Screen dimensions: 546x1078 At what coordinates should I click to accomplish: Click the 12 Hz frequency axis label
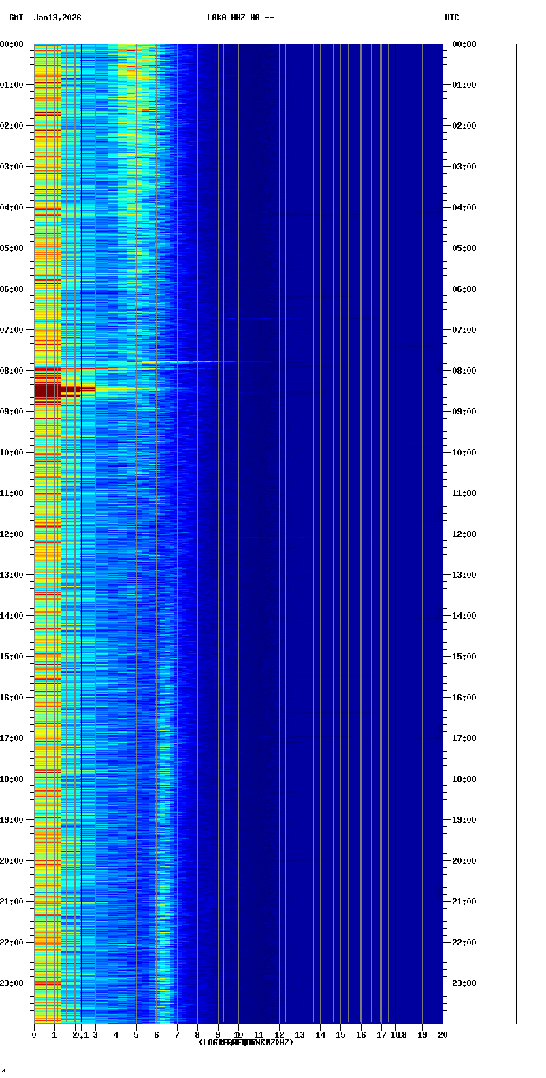[279, 1035]
